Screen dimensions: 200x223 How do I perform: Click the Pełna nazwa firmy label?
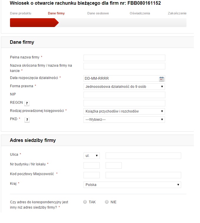(x=25, y=57)
